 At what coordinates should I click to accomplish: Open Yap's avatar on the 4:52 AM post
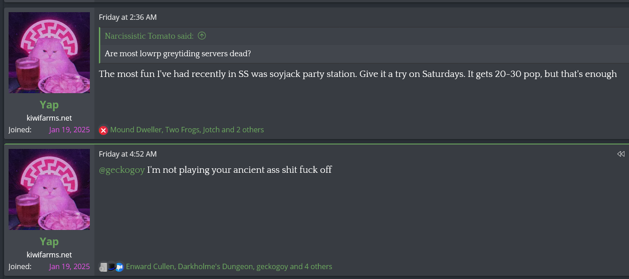[49, 189]
